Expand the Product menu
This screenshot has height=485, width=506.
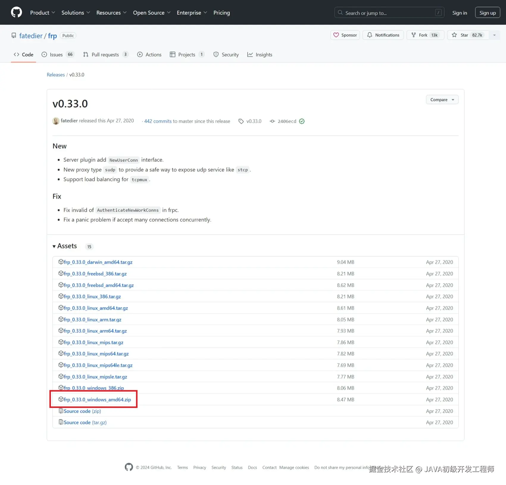click(43, 12)
